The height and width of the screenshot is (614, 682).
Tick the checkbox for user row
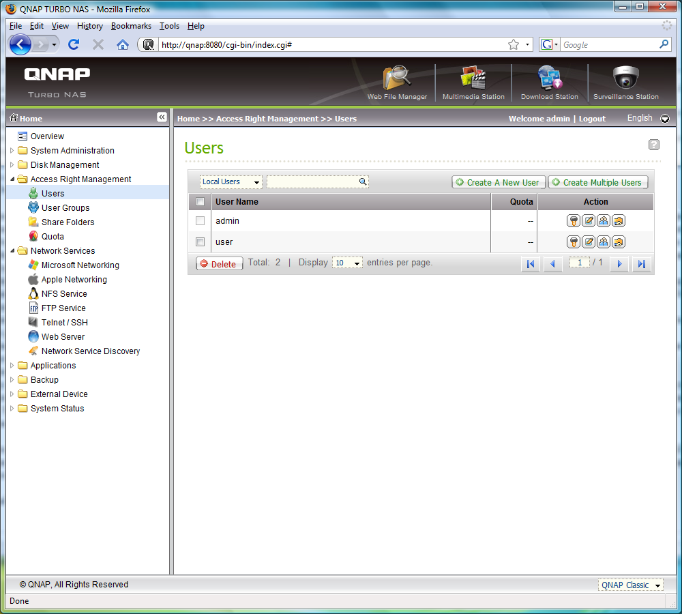click(200, 242)
